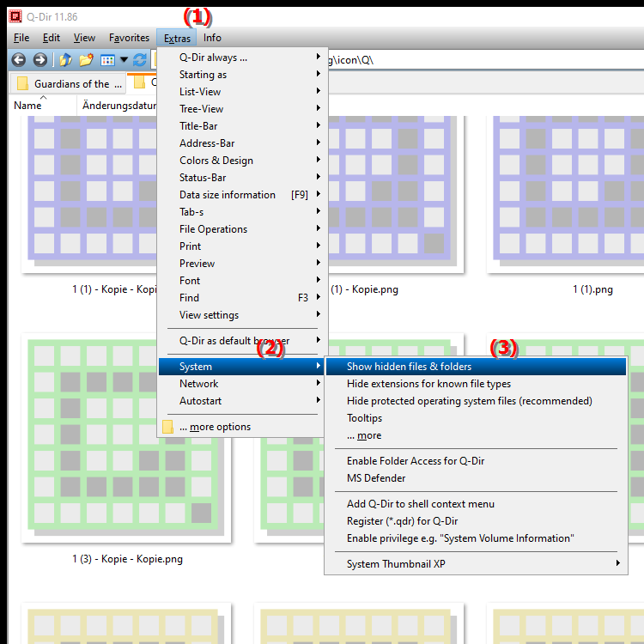Select Add Q-Dir to shell context menu
Screen dimensions: 644x644
click(476, 504)
